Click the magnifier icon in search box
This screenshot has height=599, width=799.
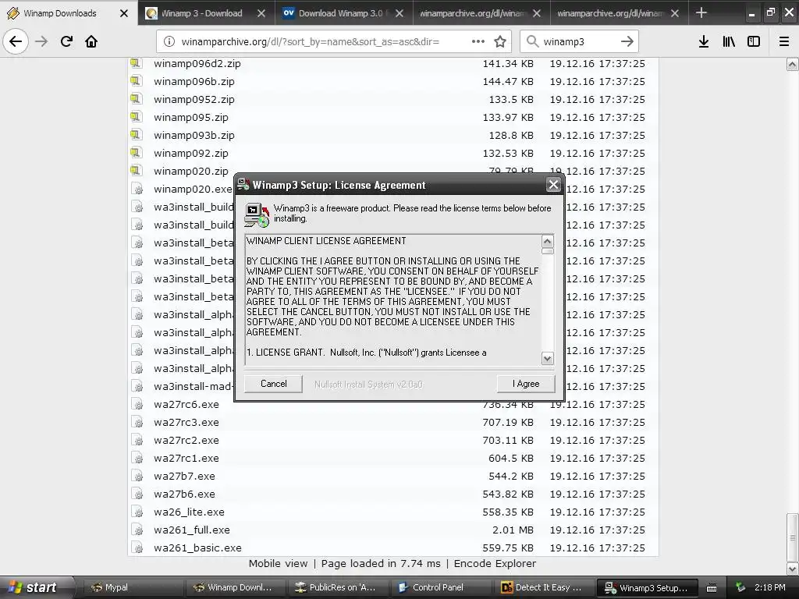point(532,41)
